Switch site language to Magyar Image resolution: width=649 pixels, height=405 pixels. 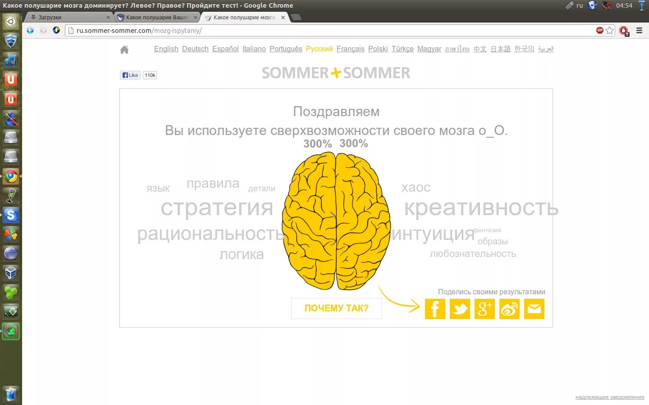click(x=429, y=49)
